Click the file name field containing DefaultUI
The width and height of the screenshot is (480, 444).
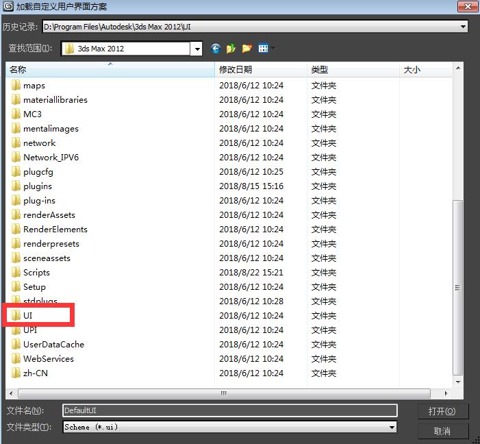229,410
